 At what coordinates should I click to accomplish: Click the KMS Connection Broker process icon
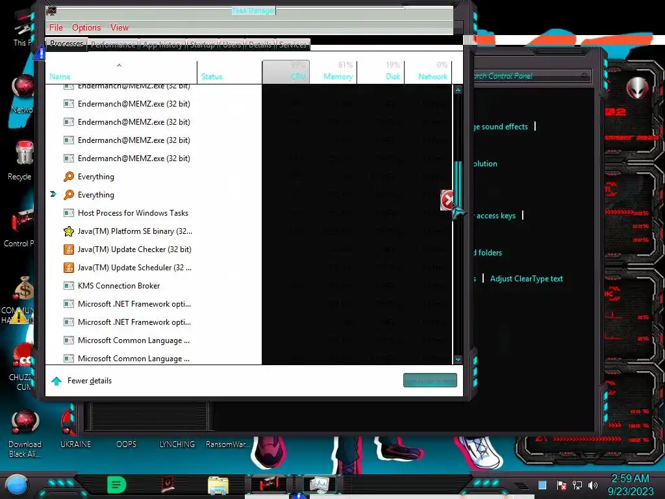(x=68, y=286)
